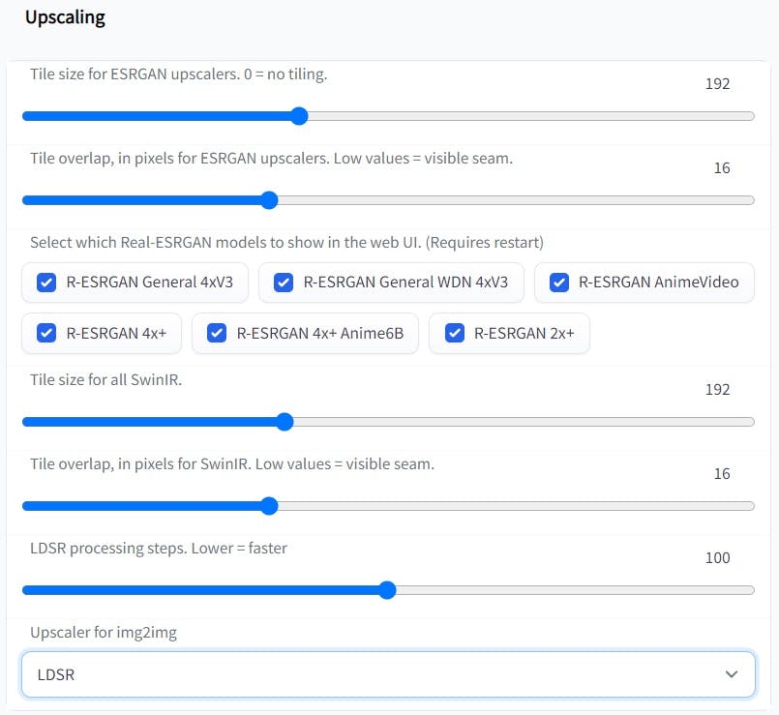Click the ESRGAN tile overlap slider handle

point(269,200)
